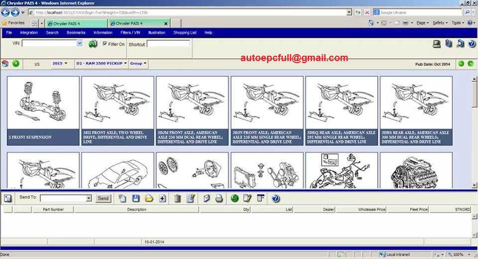The width and height of the screenshot is (478, 259).
Task: Click the Fleet Price column header
Action: (408, 209)
